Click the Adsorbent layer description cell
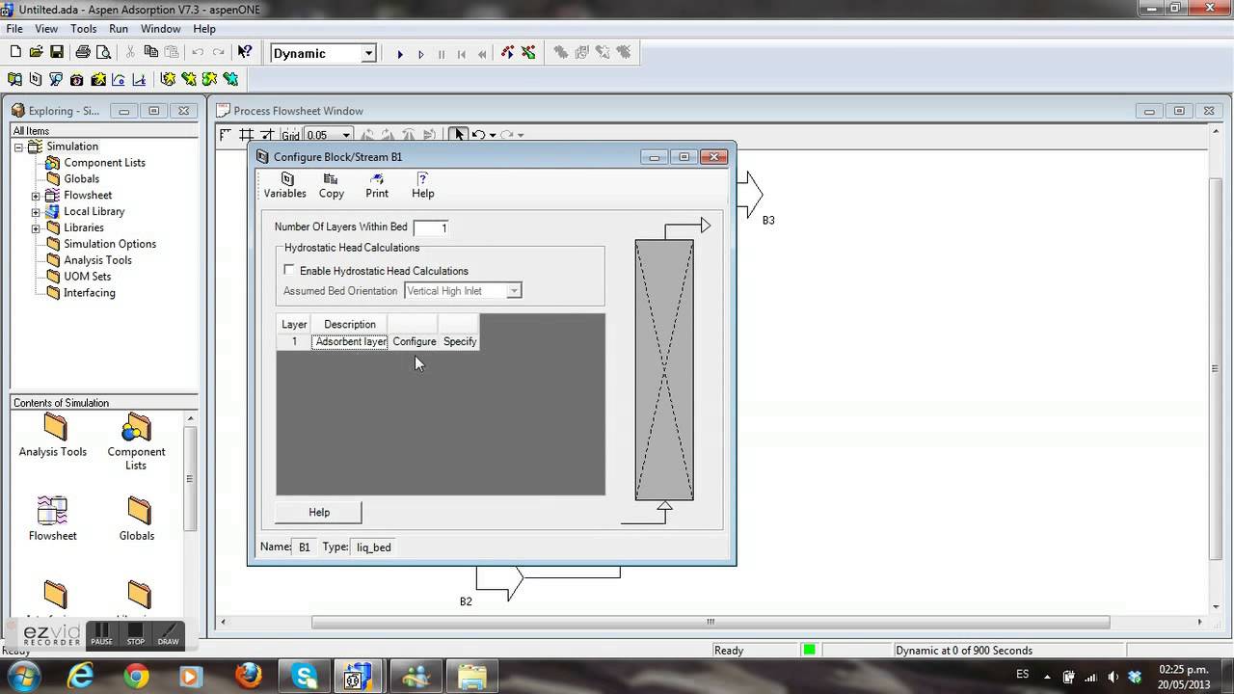Image resolution: width=1234 pixels, height=694 pixels. point(350,341)
